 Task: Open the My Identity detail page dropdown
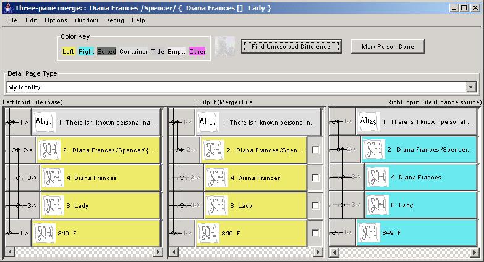(x=471, y=88)
